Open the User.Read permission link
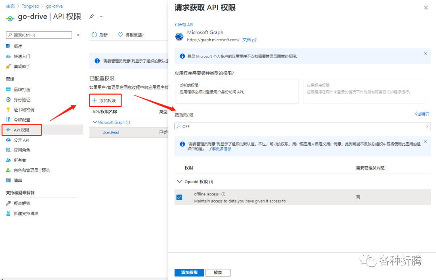The image size is (436, 280). point(111,132)
